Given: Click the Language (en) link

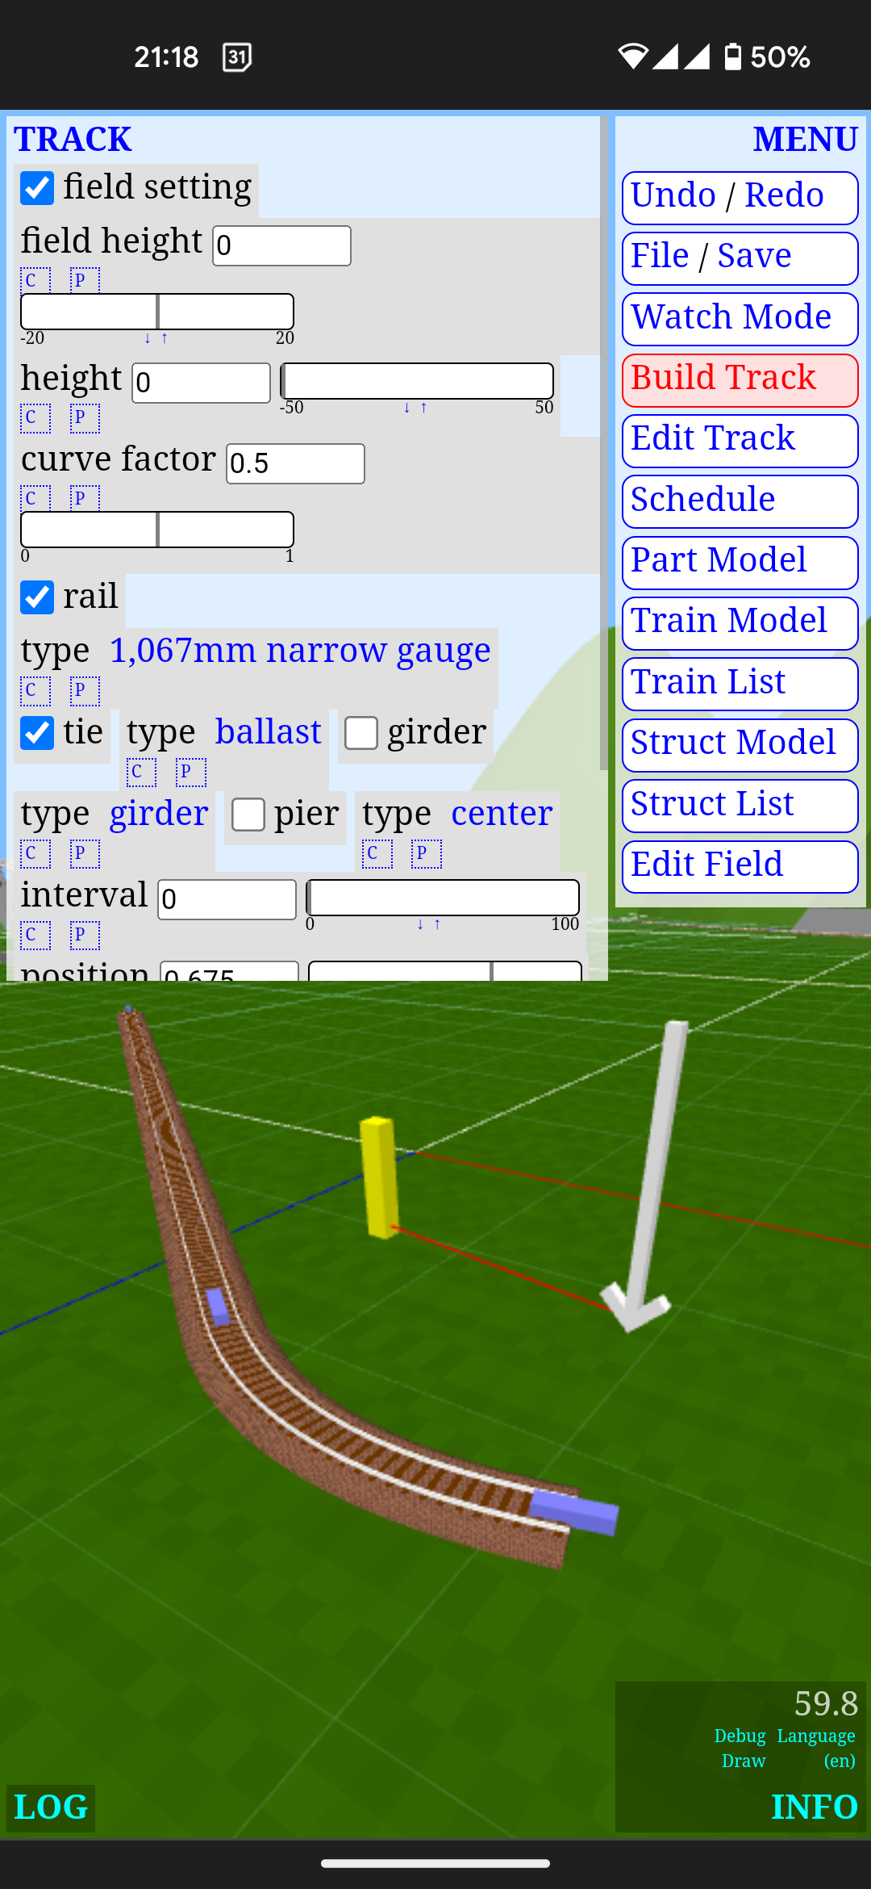Looking at the screenshot, I should click(x=816, y=1748).
